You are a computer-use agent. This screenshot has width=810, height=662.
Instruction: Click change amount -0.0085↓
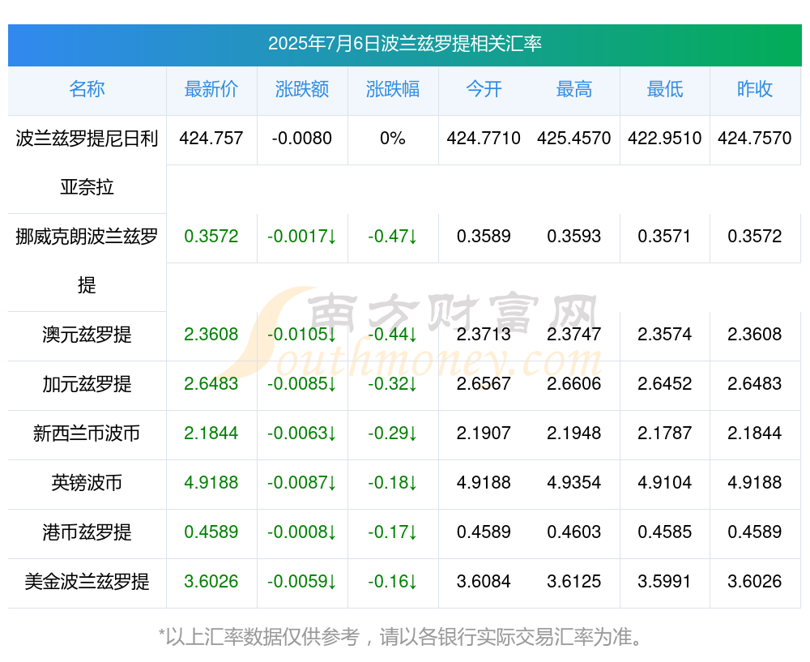tap(301, 383)
